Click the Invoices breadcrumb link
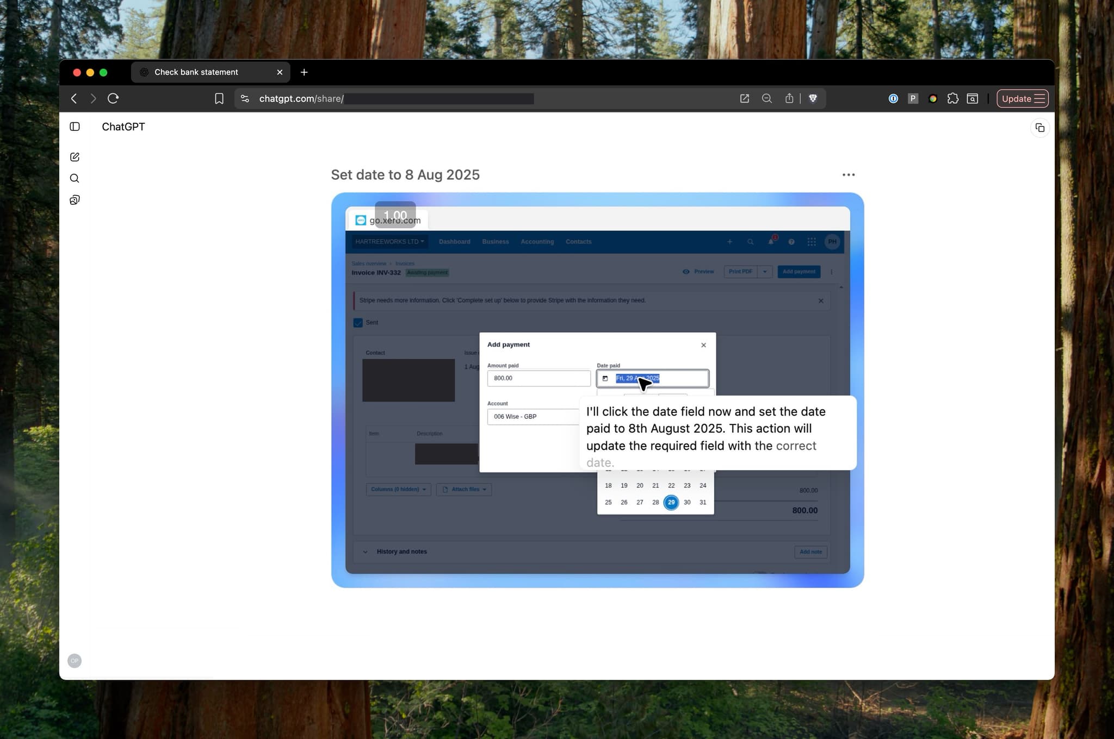 [405, 264]
